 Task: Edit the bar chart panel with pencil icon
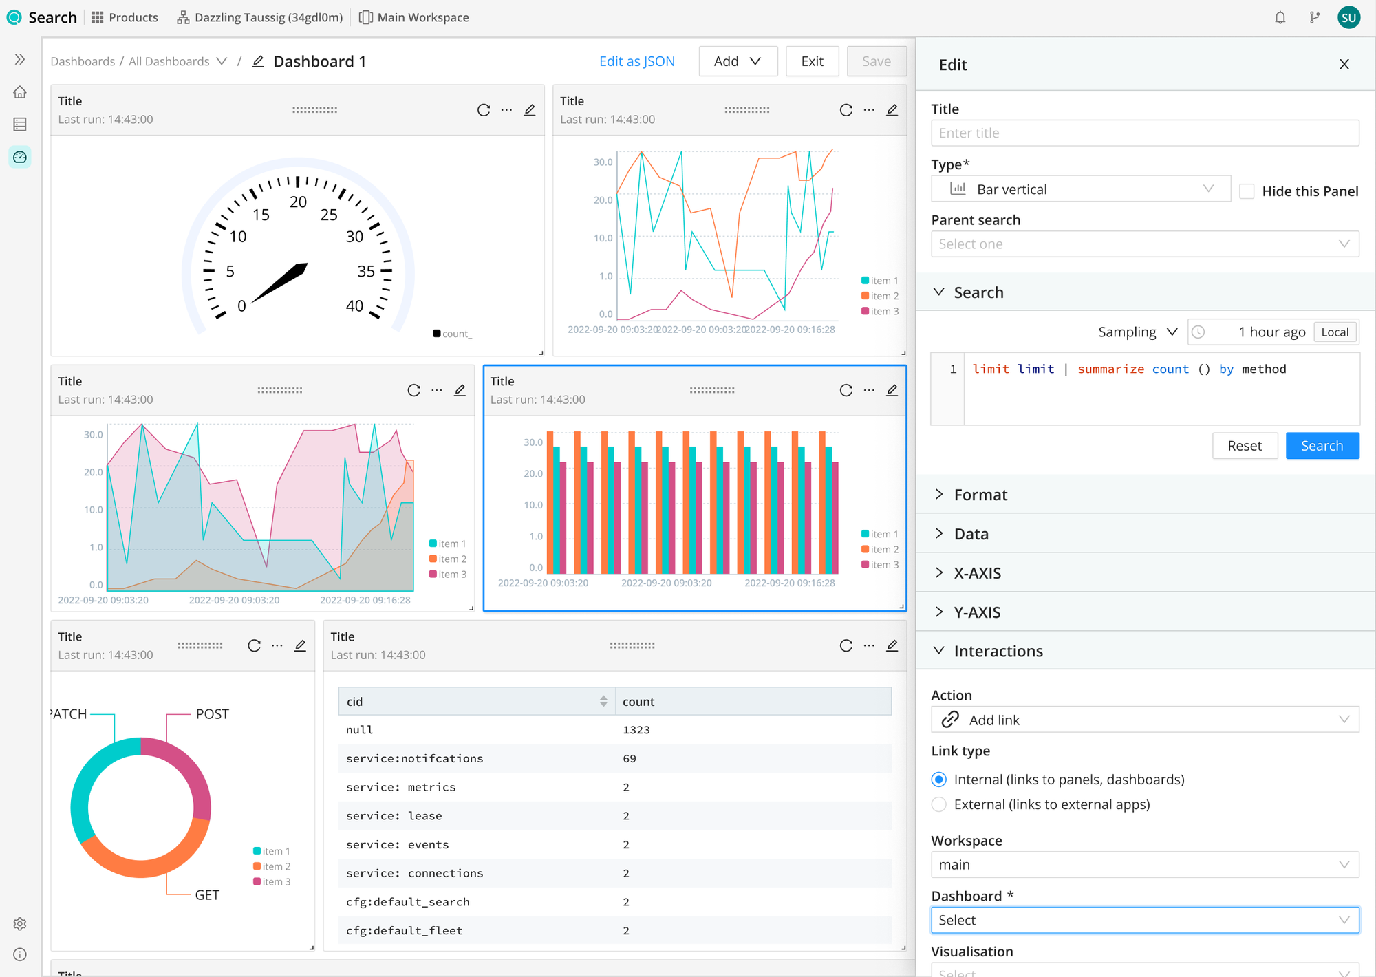892,390
